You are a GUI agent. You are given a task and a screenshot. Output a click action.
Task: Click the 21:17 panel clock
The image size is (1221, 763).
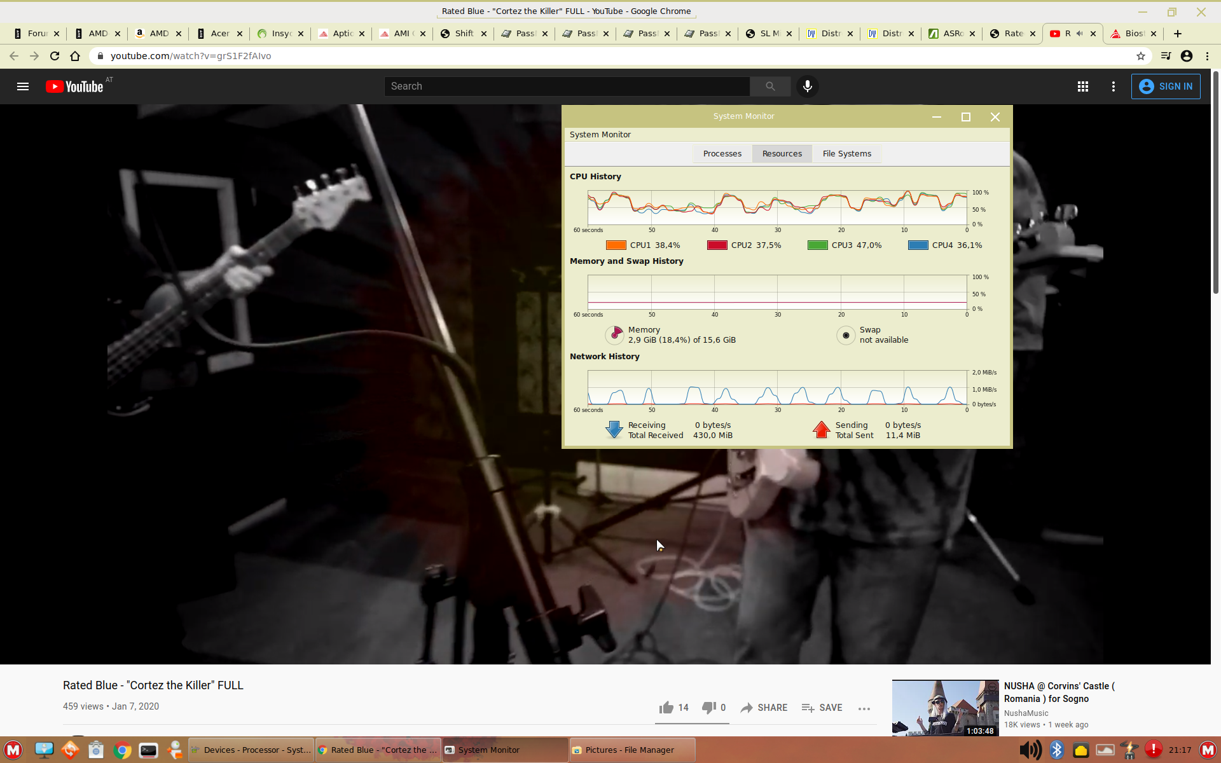(x=1180, y=750)
